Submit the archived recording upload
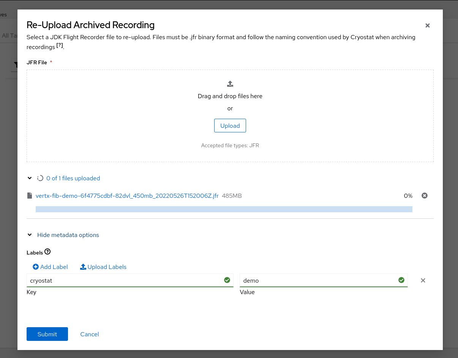The width and height of the screenshot is (458, 358). coord(47,334)
